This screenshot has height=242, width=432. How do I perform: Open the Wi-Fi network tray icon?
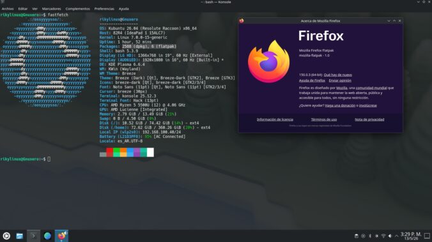pyautogui.click(x=383, y=236)
